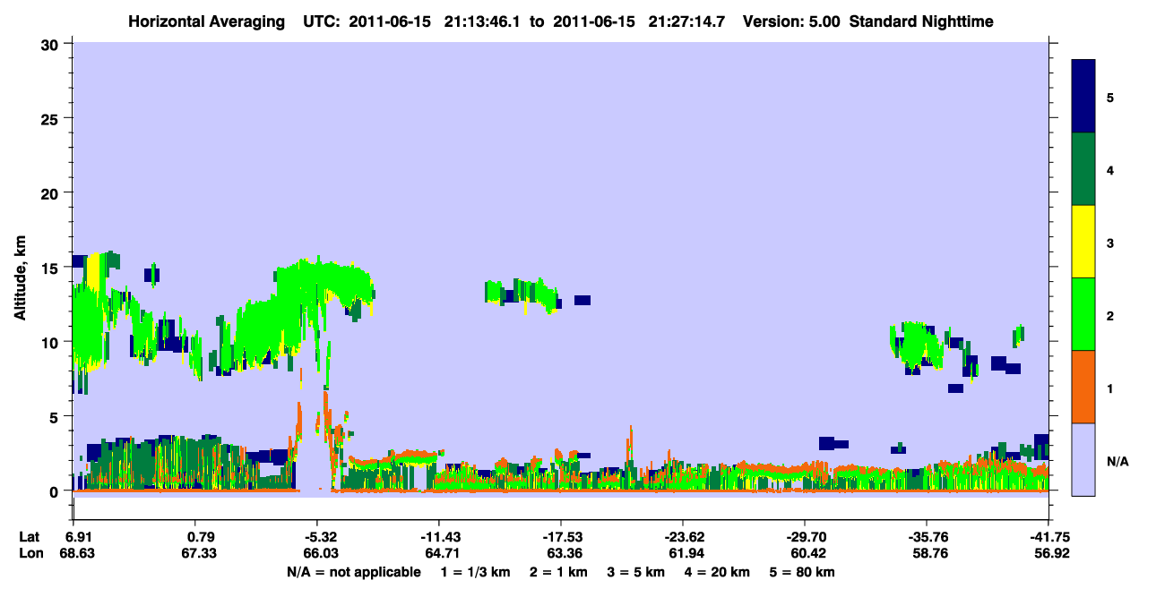The image size is (1165, 597).
Task: Click the longitude value 67.33
Action: click(201, 553)
